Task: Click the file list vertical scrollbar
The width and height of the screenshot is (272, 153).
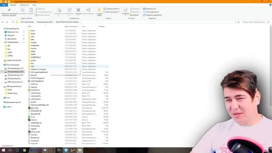Action: (271, 66)
